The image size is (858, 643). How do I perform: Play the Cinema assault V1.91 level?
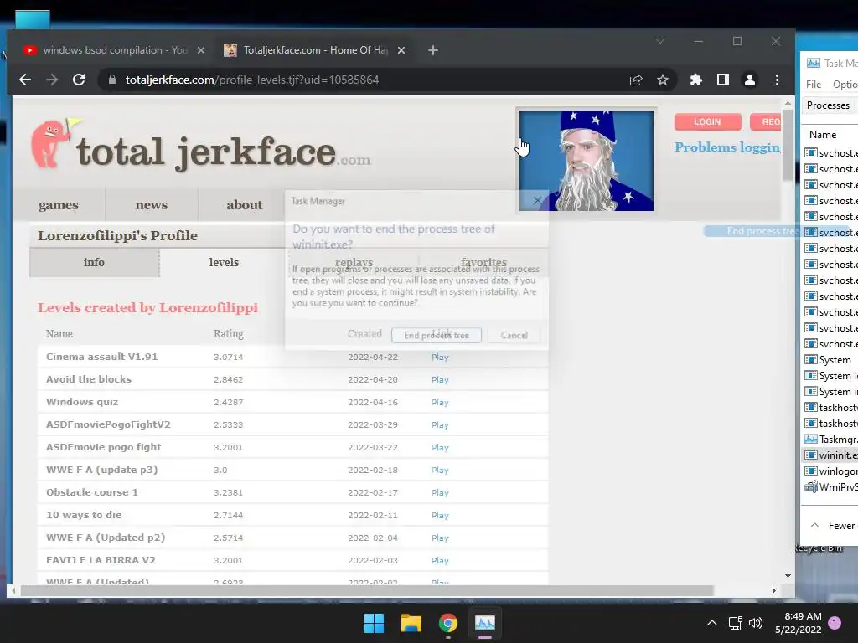pos(440,357)
